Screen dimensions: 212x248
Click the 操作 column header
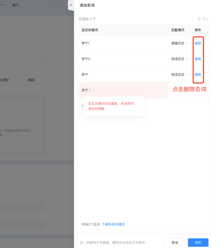(x=198, y=30)
